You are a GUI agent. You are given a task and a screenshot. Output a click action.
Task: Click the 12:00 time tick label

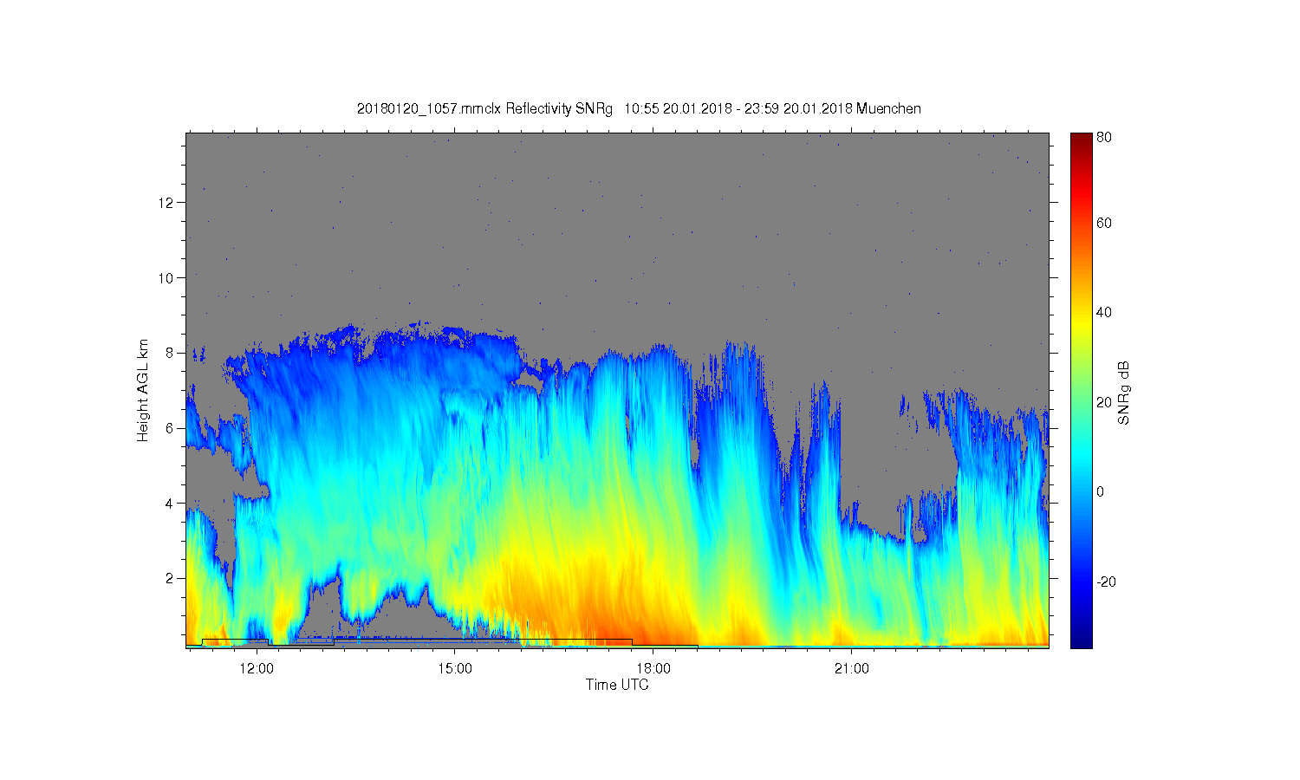tap(257, 668)
